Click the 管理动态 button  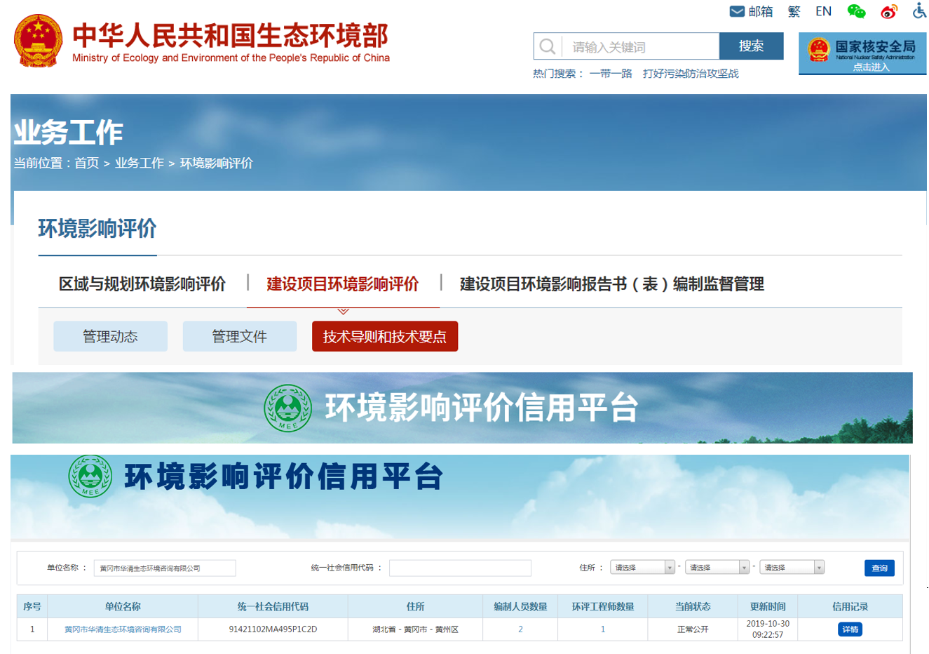coord(110,337)
